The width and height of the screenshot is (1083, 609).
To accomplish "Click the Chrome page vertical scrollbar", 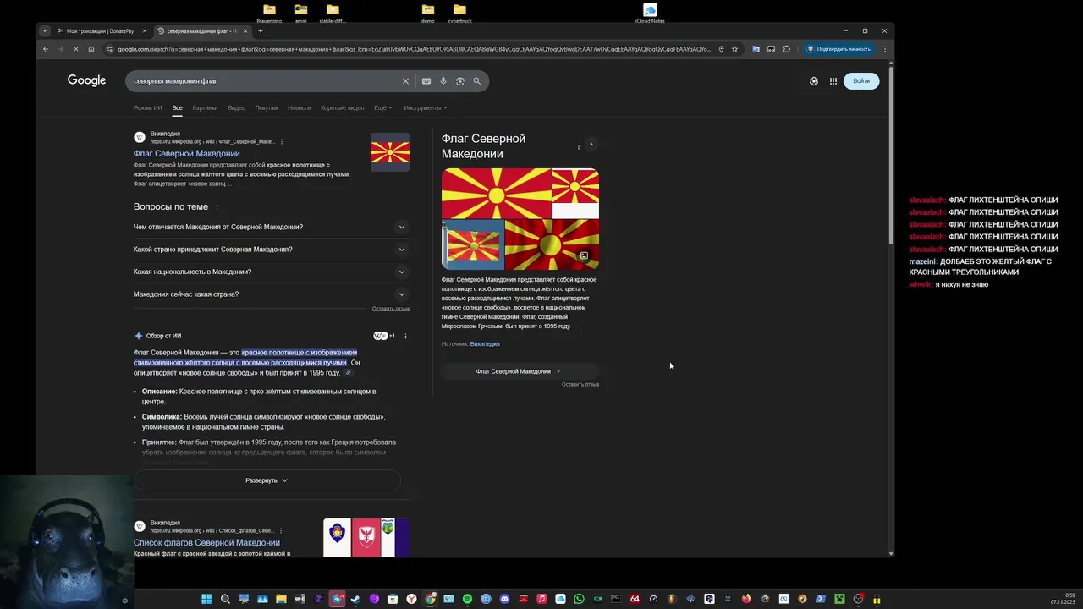I will (x=890, y=156).
